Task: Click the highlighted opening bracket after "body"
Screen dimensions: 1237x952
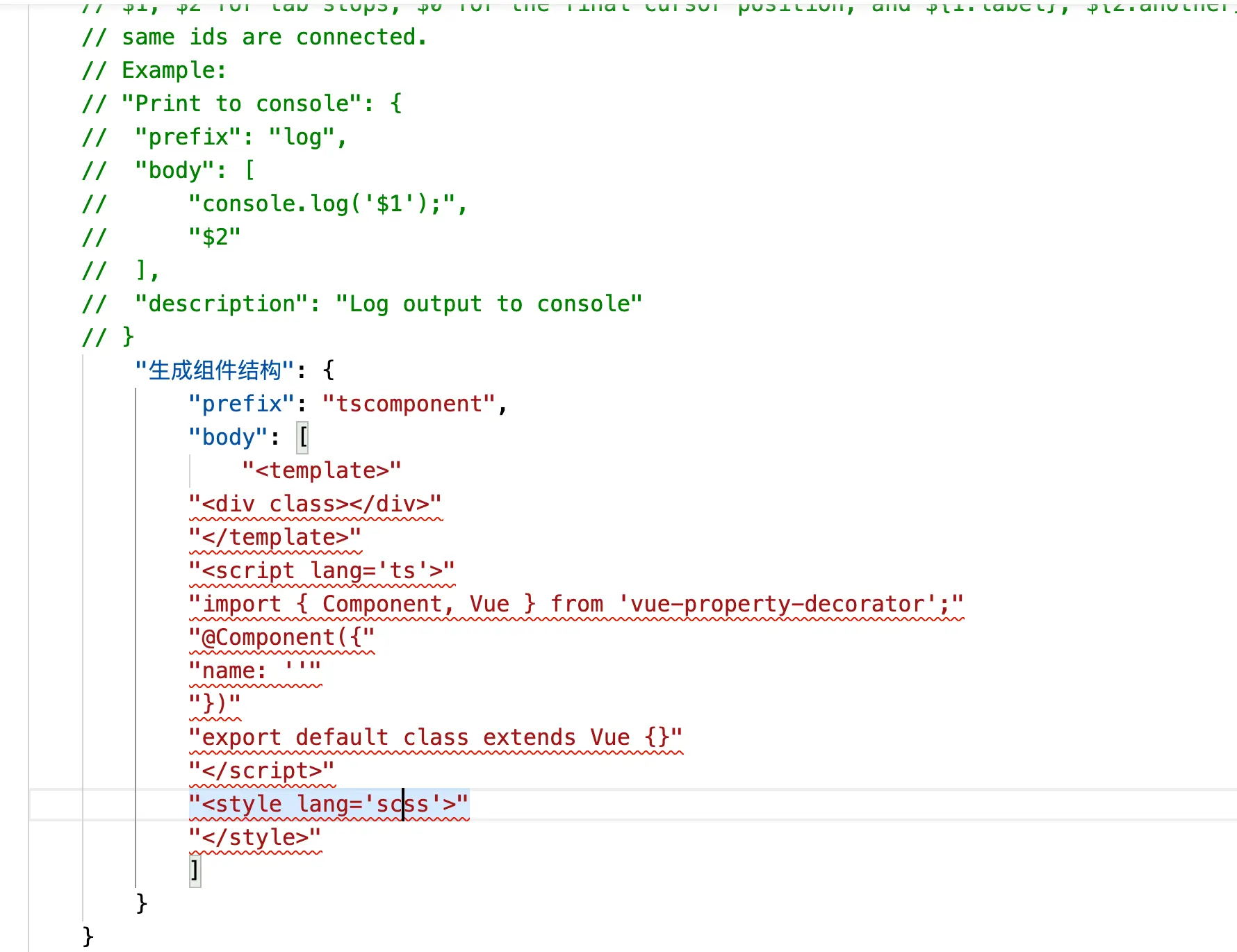Action: (302, 437)
